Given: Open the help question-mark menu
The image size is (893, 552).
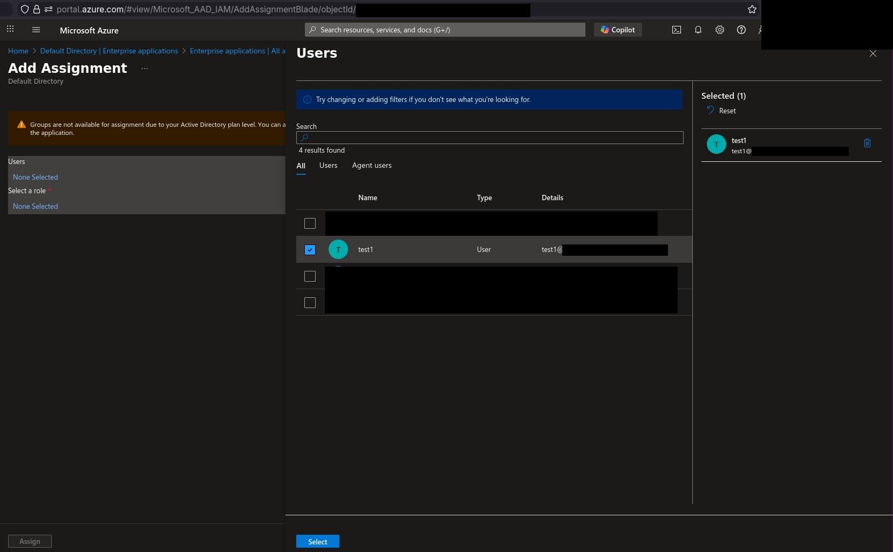Looking at the screenshot, I should (x=741, y=30).
